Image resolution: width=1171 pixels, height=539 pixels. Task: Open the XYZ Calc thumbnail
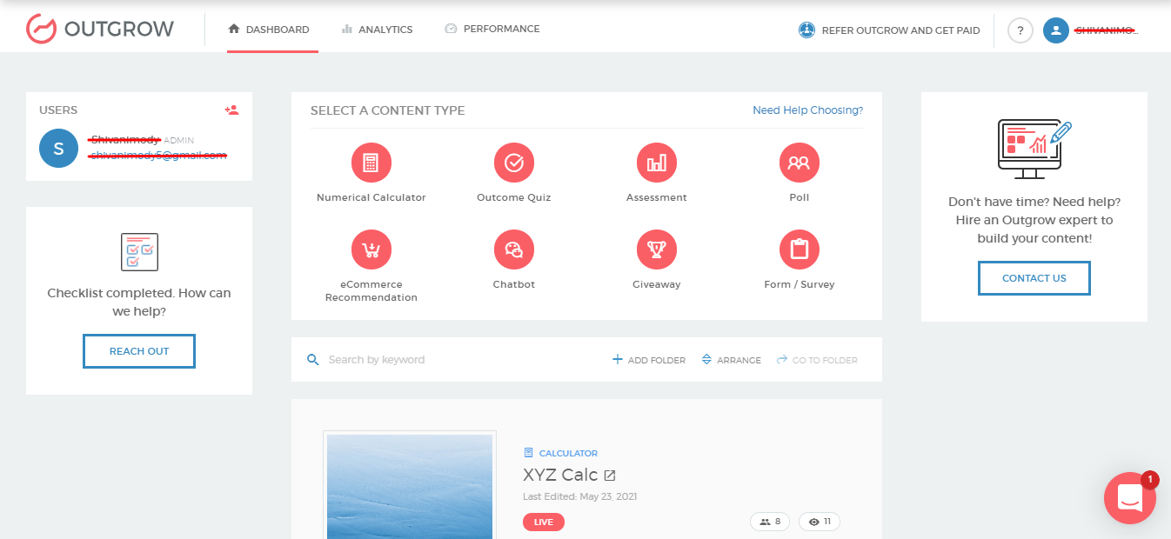point(410,485)
